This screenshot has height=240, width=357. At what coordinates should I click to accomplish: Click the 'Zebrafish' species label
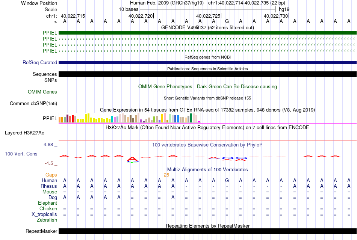coord(47,220)
